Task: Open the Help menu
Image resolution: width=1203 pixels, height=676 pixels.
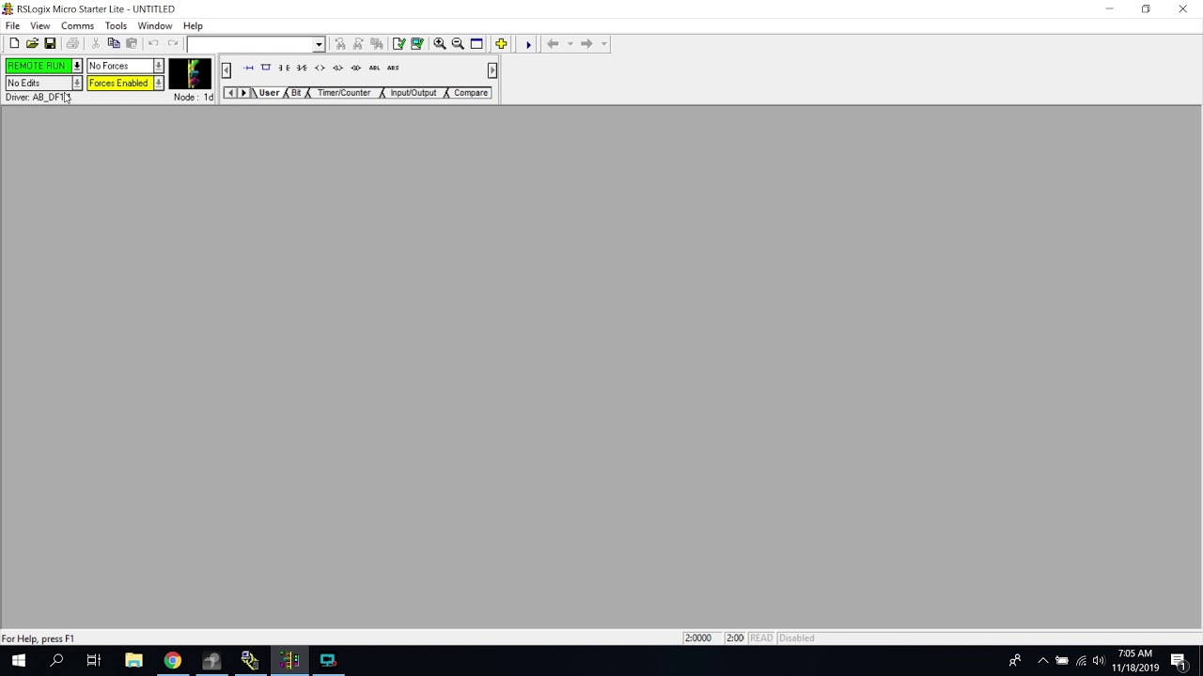Action: click(193, 25)
